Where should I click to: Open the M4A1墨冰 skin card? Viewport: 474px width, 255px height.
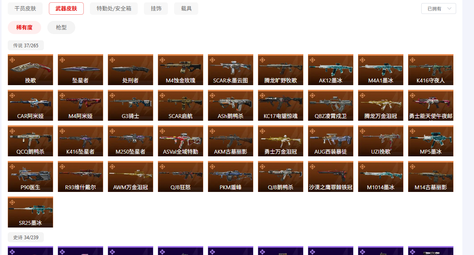point(381,70)
